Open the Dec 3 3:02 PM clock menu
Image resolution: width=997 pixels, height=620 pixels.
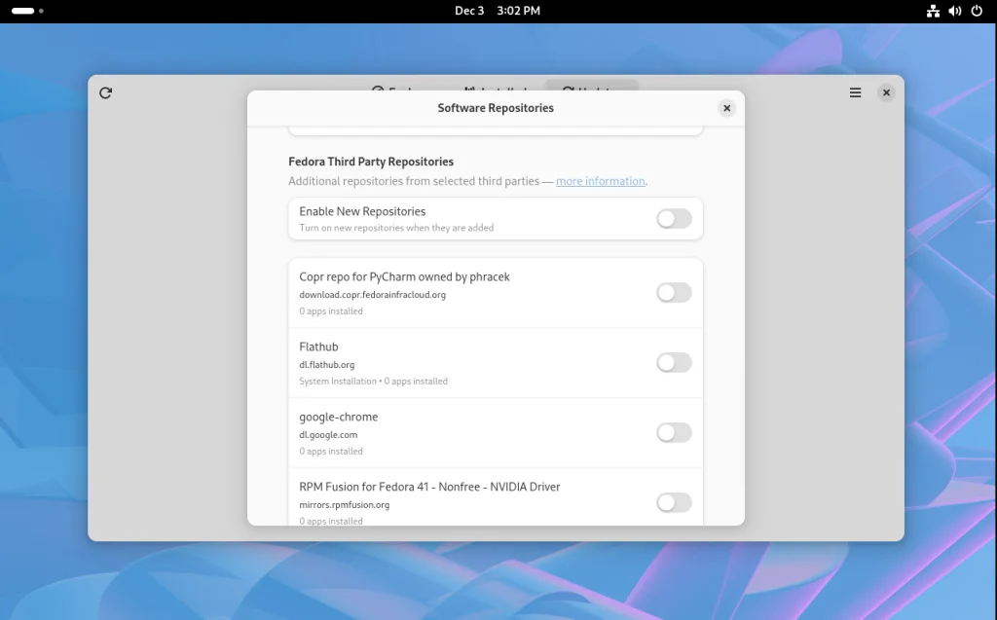tap(498, 11)
